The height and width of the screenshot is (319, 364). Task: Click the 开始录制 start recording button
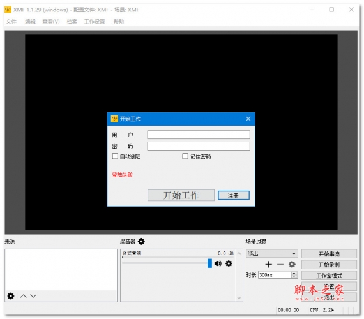click(x=329, y=265)
